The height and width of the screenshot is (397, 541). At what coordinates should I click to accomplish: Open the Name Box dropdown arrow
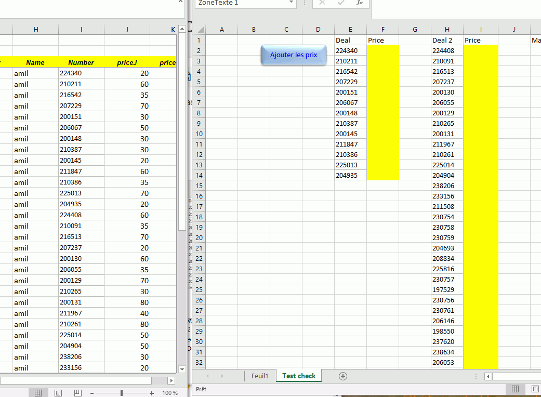click(x=291, y=3)
